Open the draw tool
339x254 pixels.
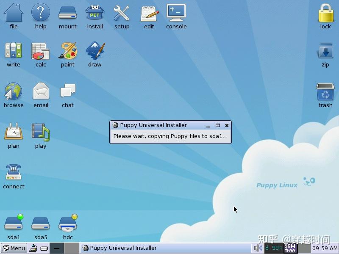(94, 52)
